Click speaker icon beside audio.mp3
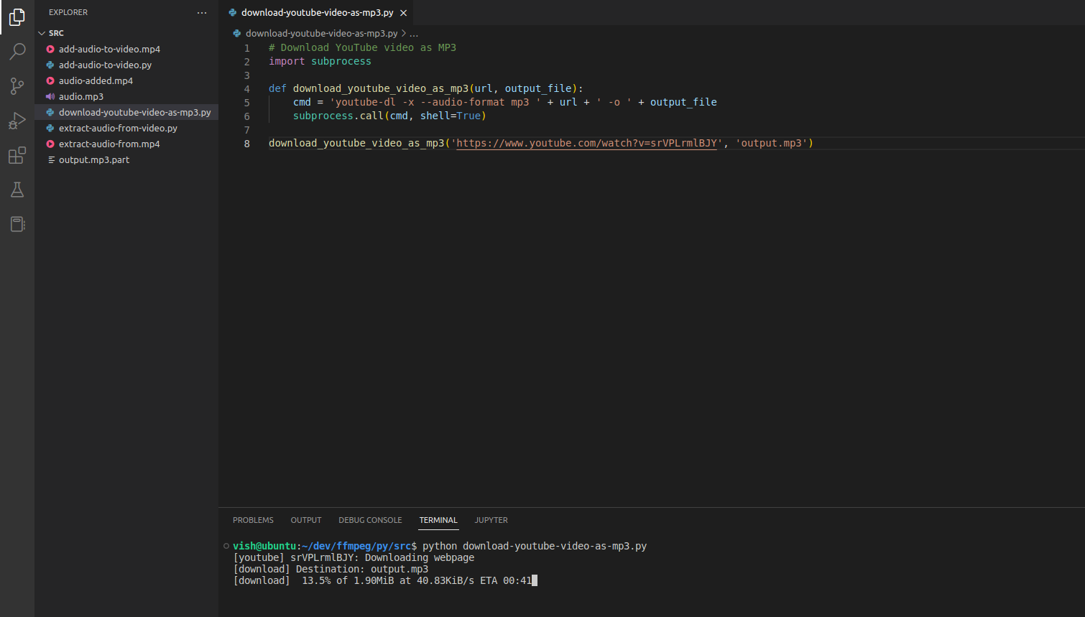Viewport: 1085px width, 617px height. pyautogui.click(x=50, y=96)
